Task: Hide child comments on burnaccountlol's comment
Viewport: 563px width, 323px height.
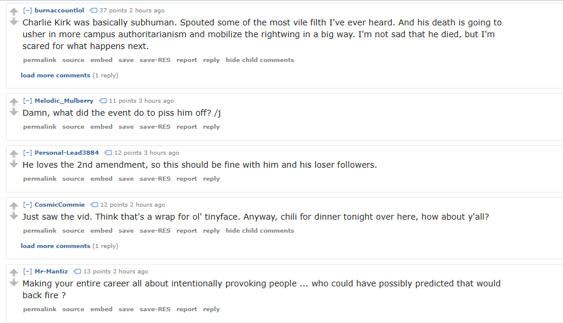Action: (x=260, y=60)
